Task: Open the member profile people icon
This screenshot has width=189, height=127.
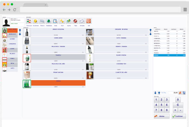Action: tap(29, 21)
